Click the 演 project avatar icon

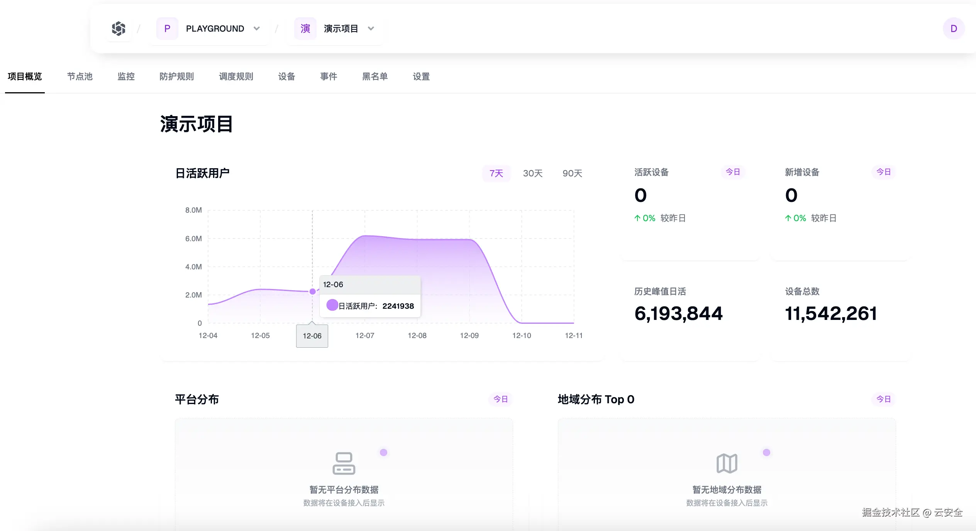click(x=305, y=29)
